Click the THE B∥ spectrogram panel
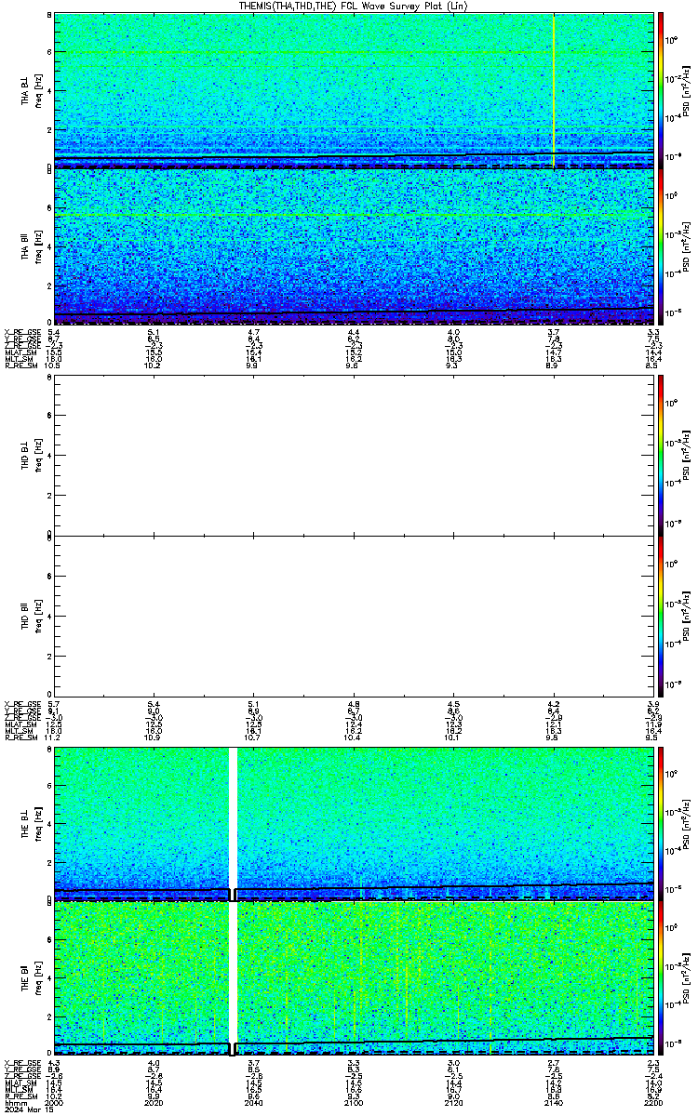The image size is (698, 1116). [x=354, y=978]
